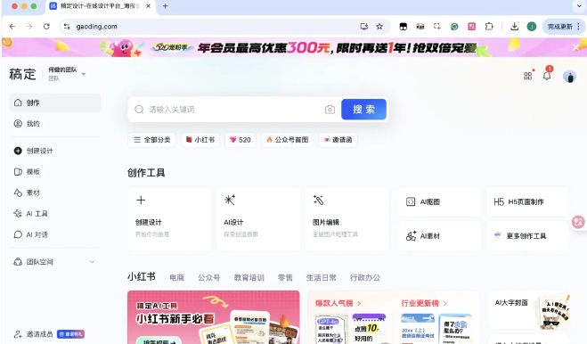The width and height of the screenshot is (587, 344).
Task: Expand the 团队空间 chevron
Action: pyautogui.click(x=92, y=261)
